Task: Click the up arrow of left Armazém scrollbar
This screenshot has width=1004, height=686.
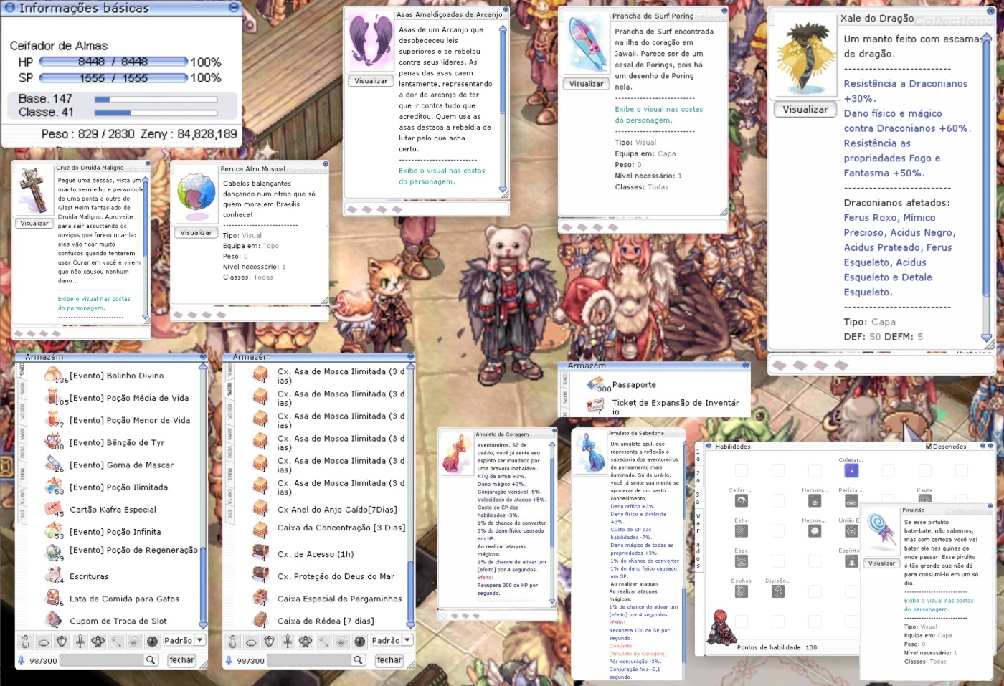Action: pyautogui.click(x=203, y=367)
